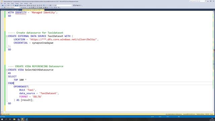Click the Execute query button
This screenshot has height=121, width=215.
point(24,7)
